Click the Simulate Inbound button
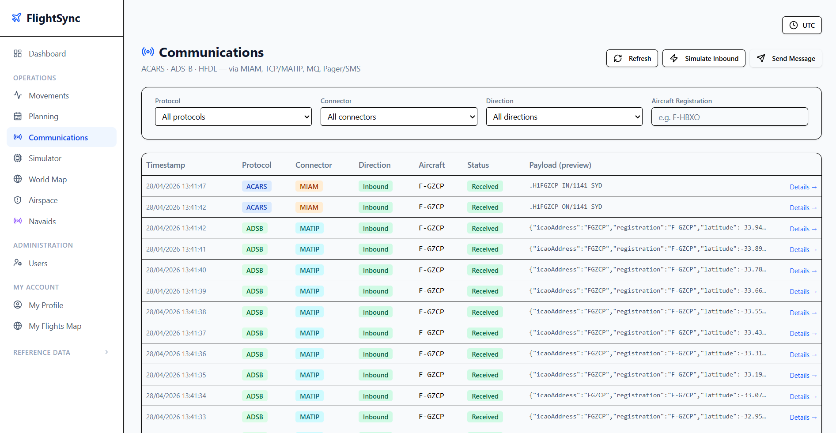836x433 pixels. point(704,58)
